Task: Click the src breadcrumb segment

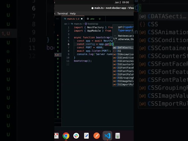Action: [x=66, y=24]
